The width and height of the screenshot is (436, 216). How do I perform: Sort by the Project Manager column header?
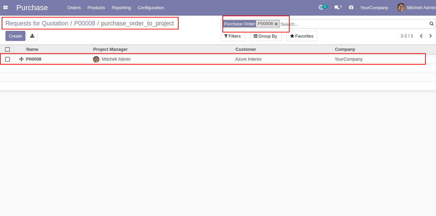click(x=163, y=49)
